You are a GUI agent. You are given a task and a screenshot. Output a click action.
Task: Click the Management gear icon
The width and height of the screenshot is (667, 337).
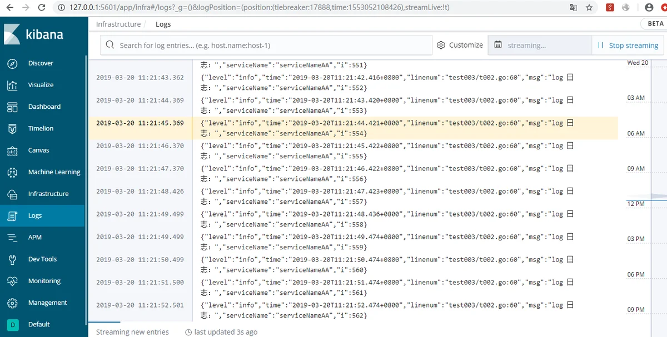[x=12, y=303]
